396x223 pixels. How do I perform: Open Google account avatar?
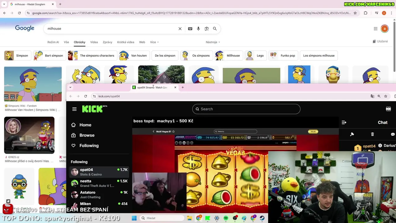385,29
